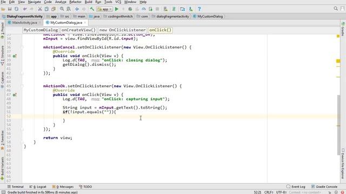Click Attach debugger to process icon
This screenshot has height=194, width=346.
pos(150,9)
